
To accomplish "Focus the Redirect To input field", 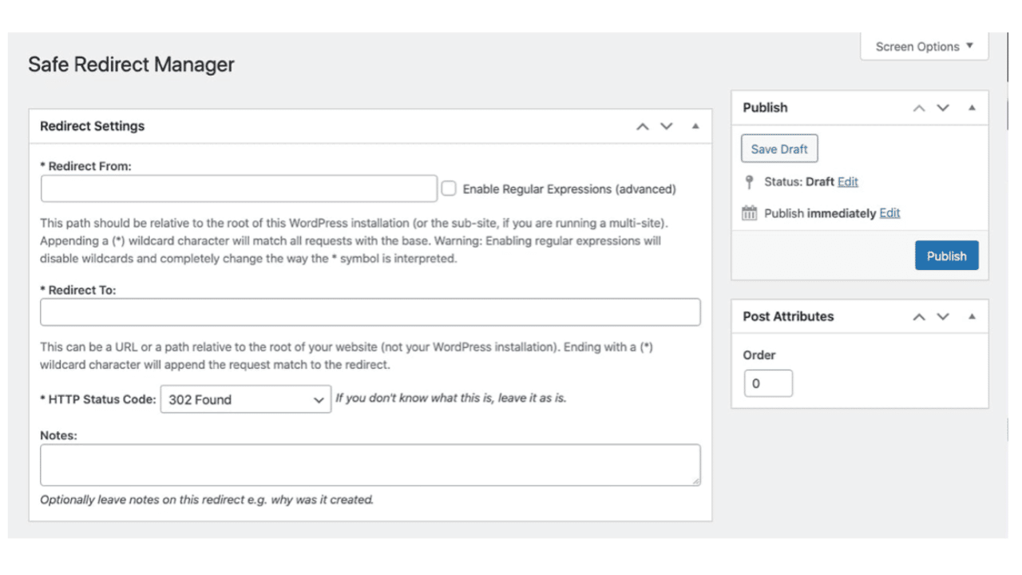I will (370, 312).
